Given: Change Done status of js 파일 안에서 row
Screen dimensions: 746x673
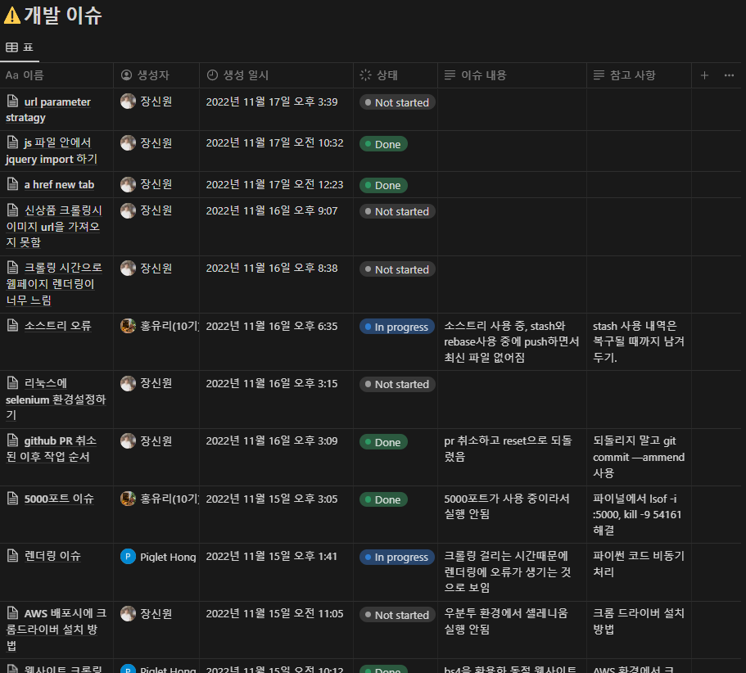Looking at the screenshot, I should click(x=383, y=144).
